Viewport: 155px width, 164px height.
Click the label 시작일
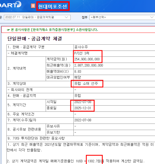(x=52, y=102)
